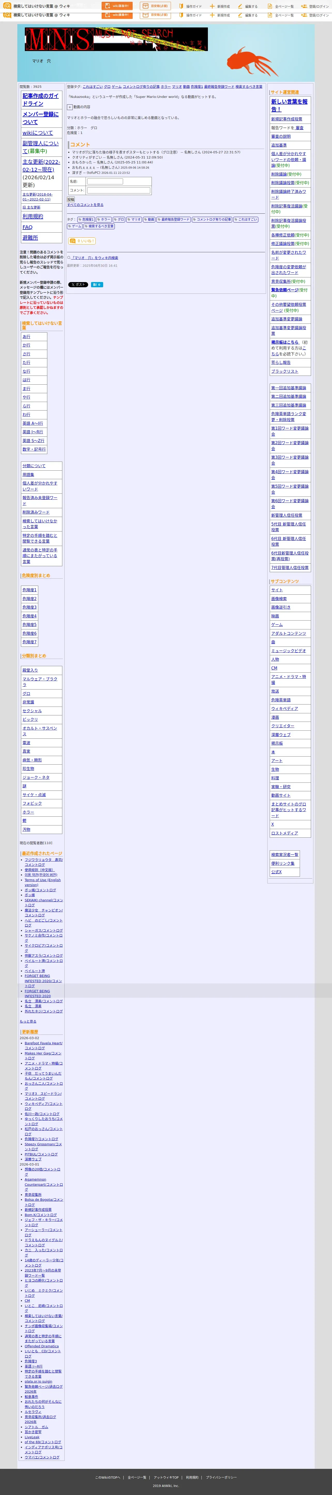Open 殿堂入り in the 分類別まとめ list
Viewport: 332px width, 1495px height.
click(x=30, y=670)
